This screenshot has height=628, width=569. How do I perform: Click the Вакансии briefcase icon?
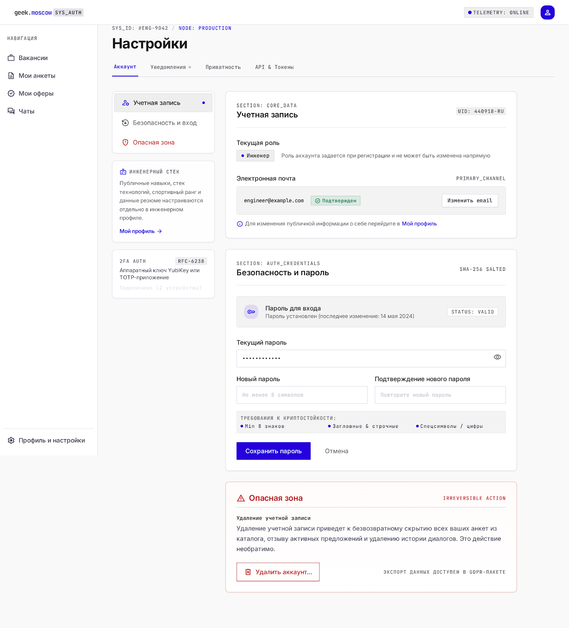click(x=11, y=58)
